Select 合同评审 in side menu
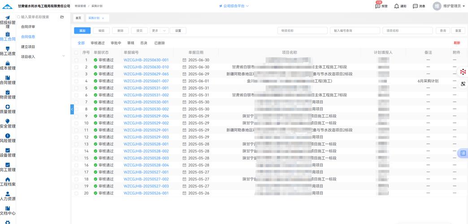This screenshot has width=468, height=224. [28, 26]
